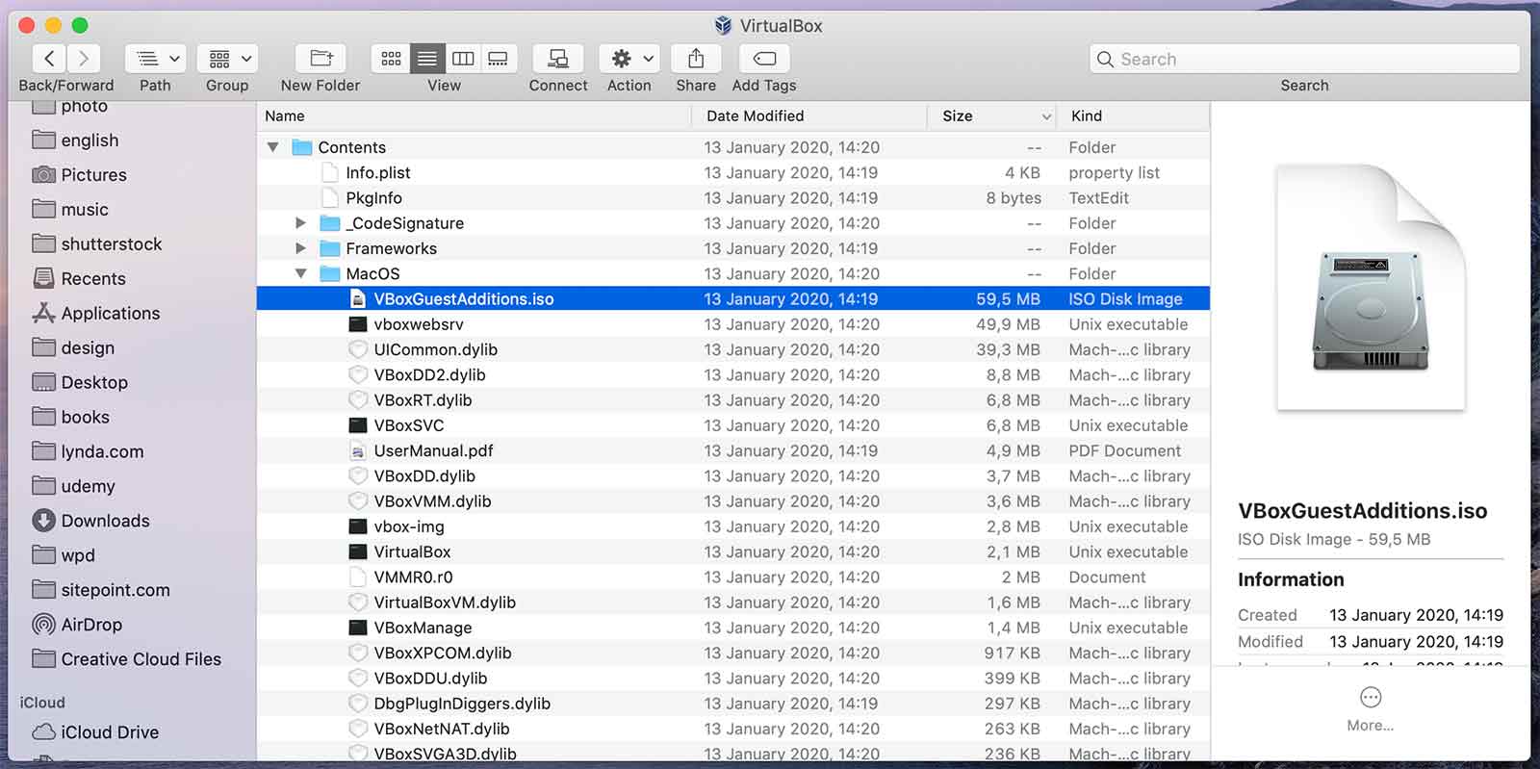Go back with the Back arrow button
Viewport: 1540px width, 769px height.
pos(49,59)
